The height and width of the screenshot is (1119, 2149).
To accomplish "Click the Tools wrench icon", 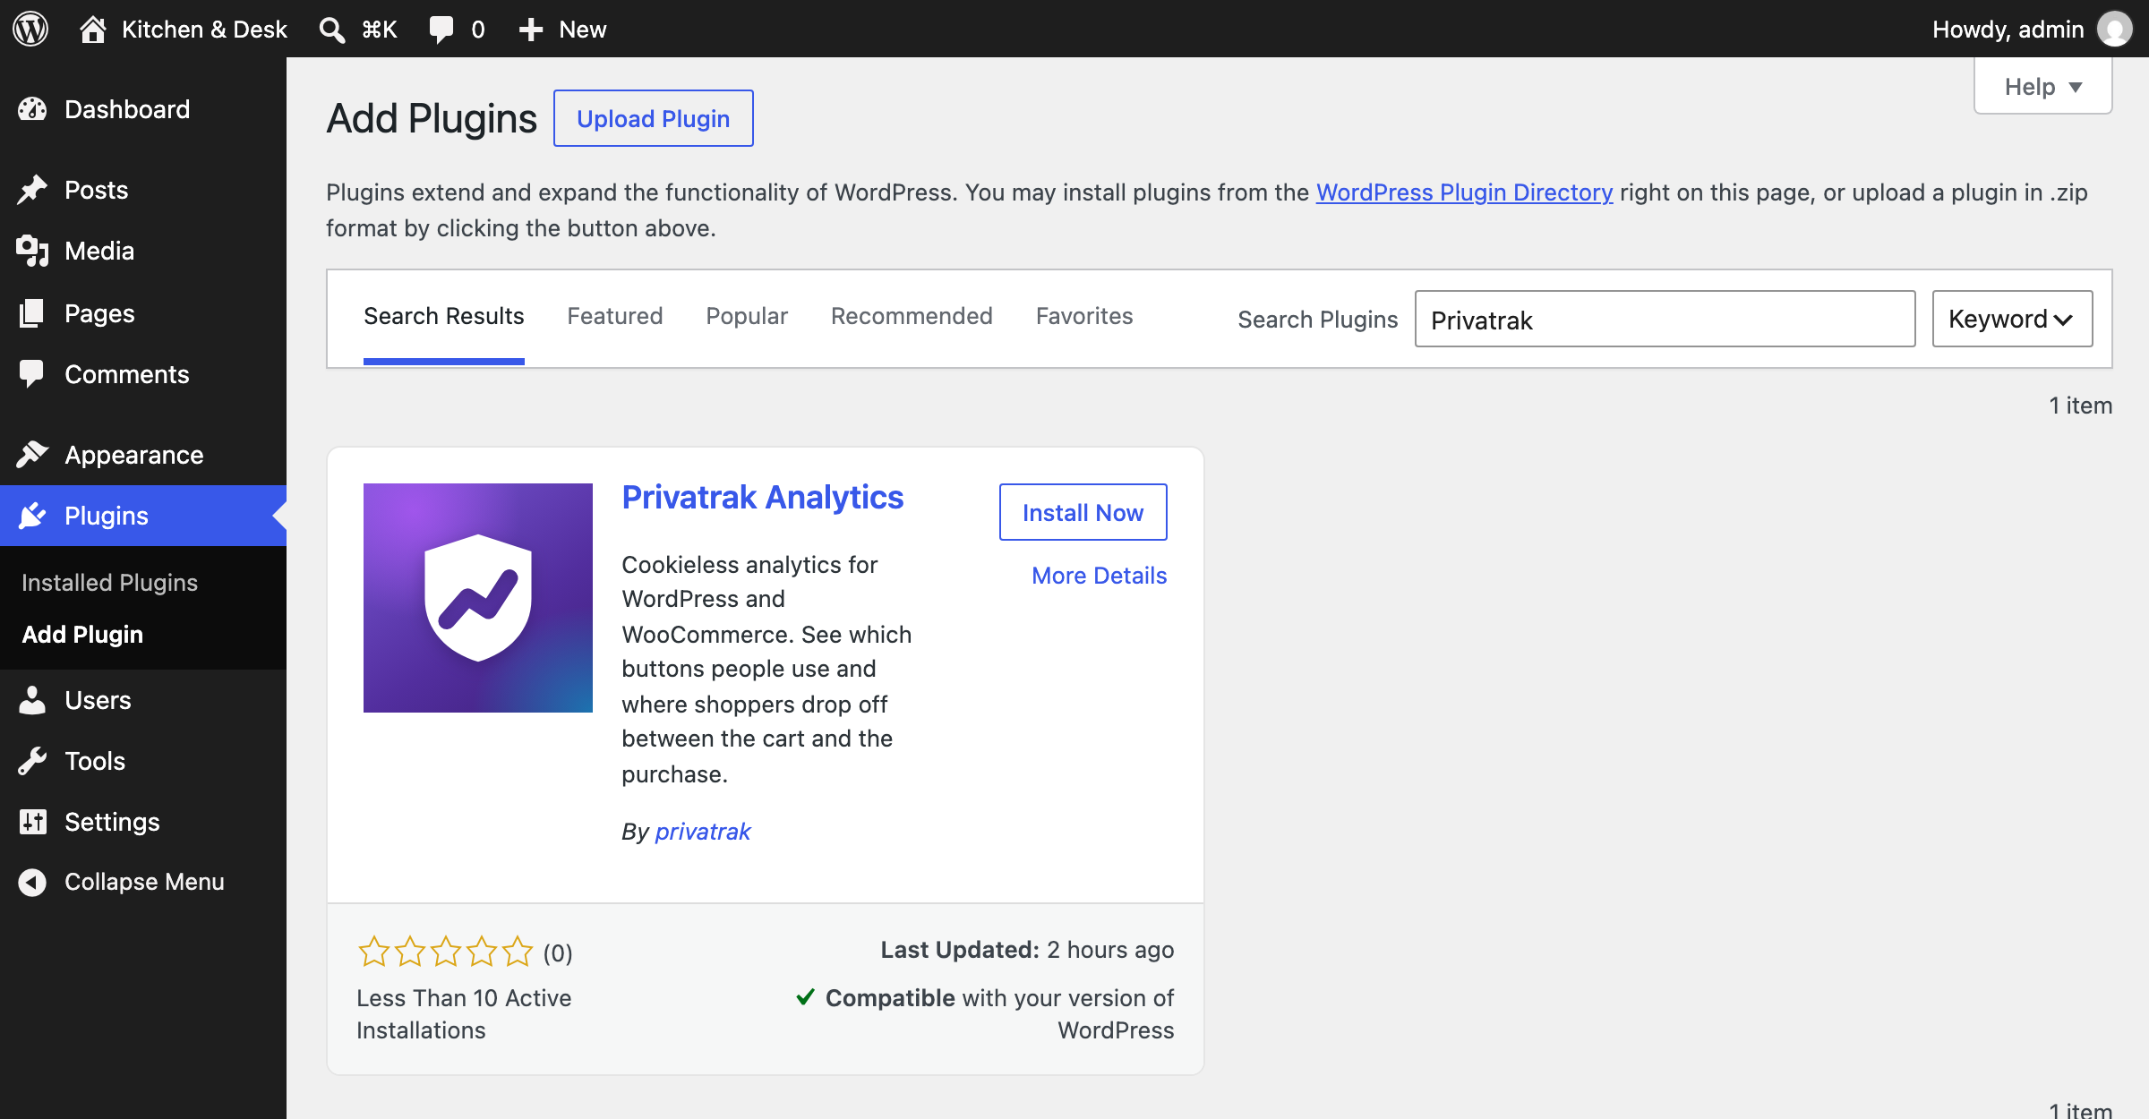I will [x=32, y=761].
